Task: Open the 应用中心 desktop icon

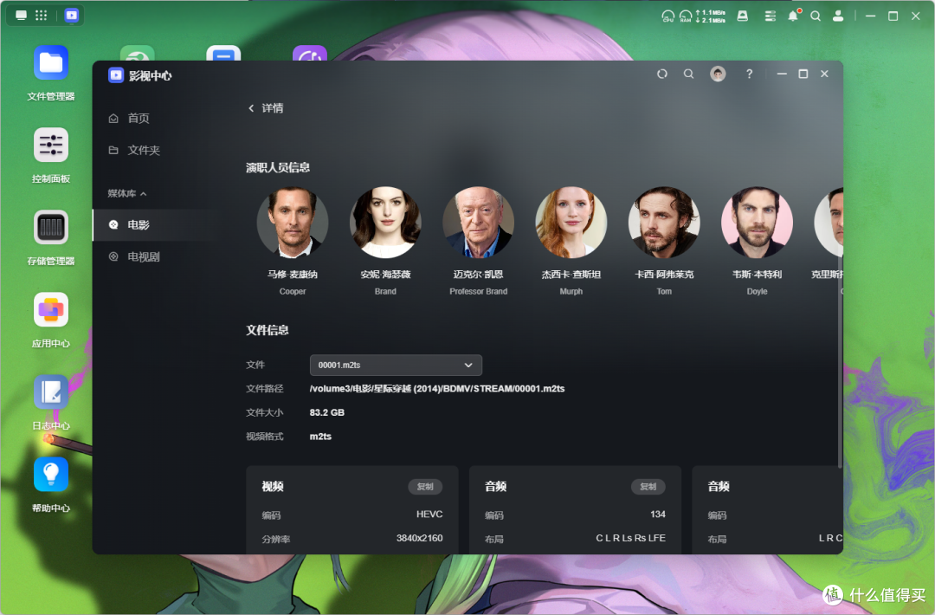Action: [x=51, y=309]
